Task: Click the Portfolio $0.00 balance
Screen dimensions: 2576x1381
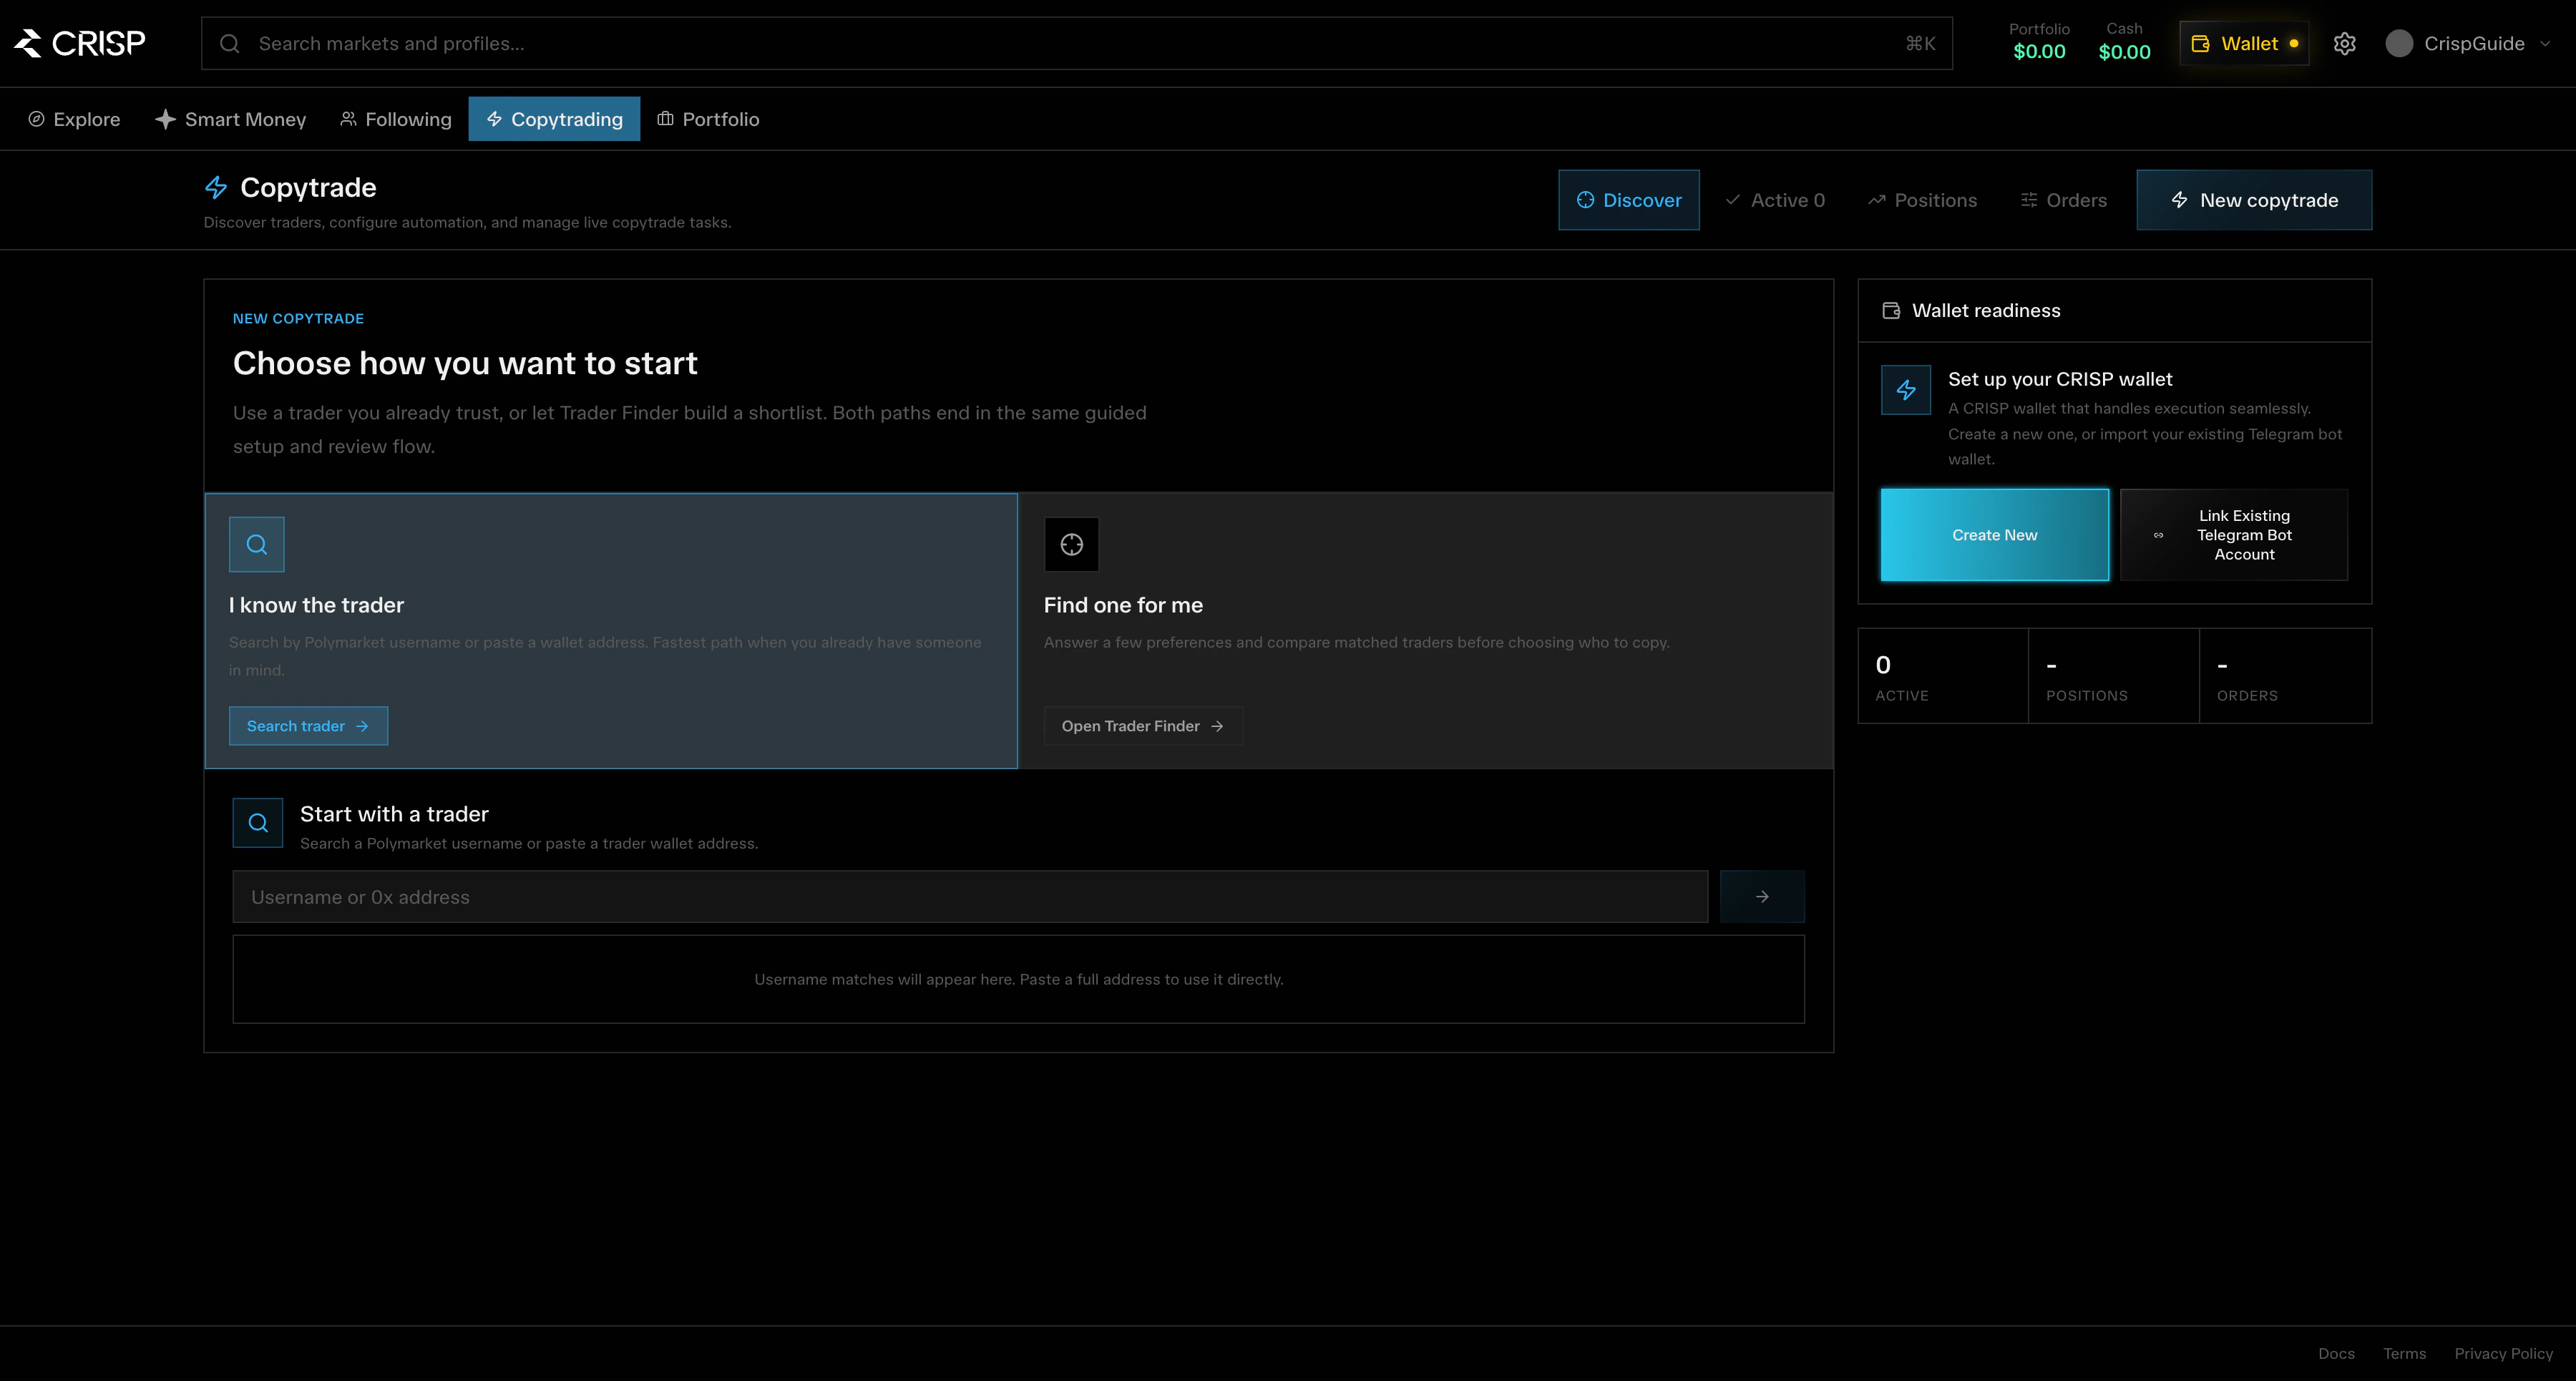Action: (2039, 43)
